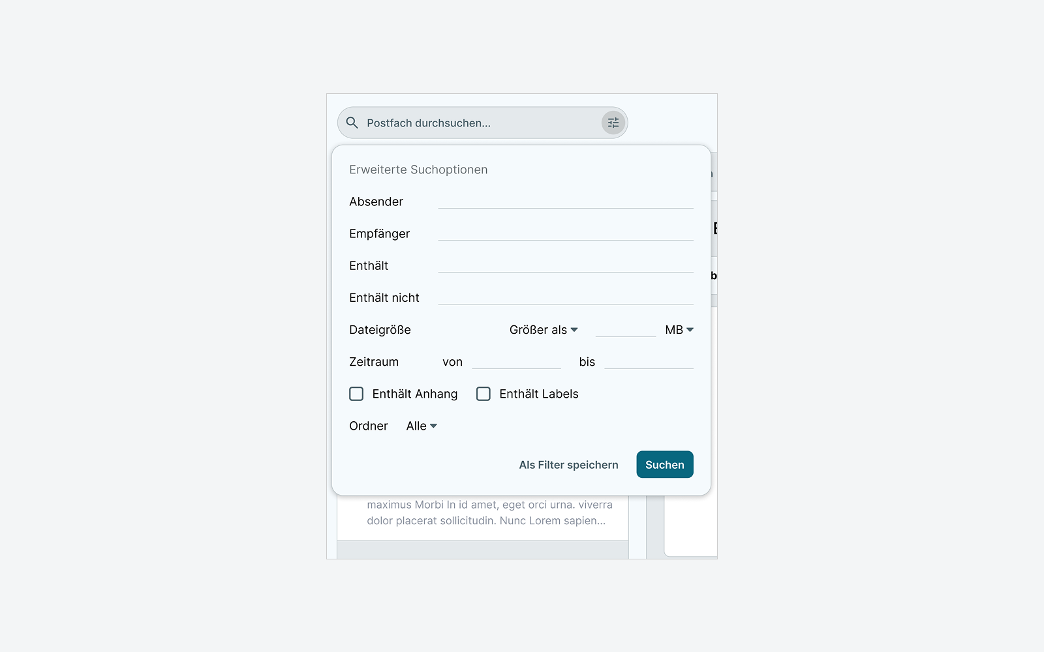Click into the Enthält text field

[566, 265]
